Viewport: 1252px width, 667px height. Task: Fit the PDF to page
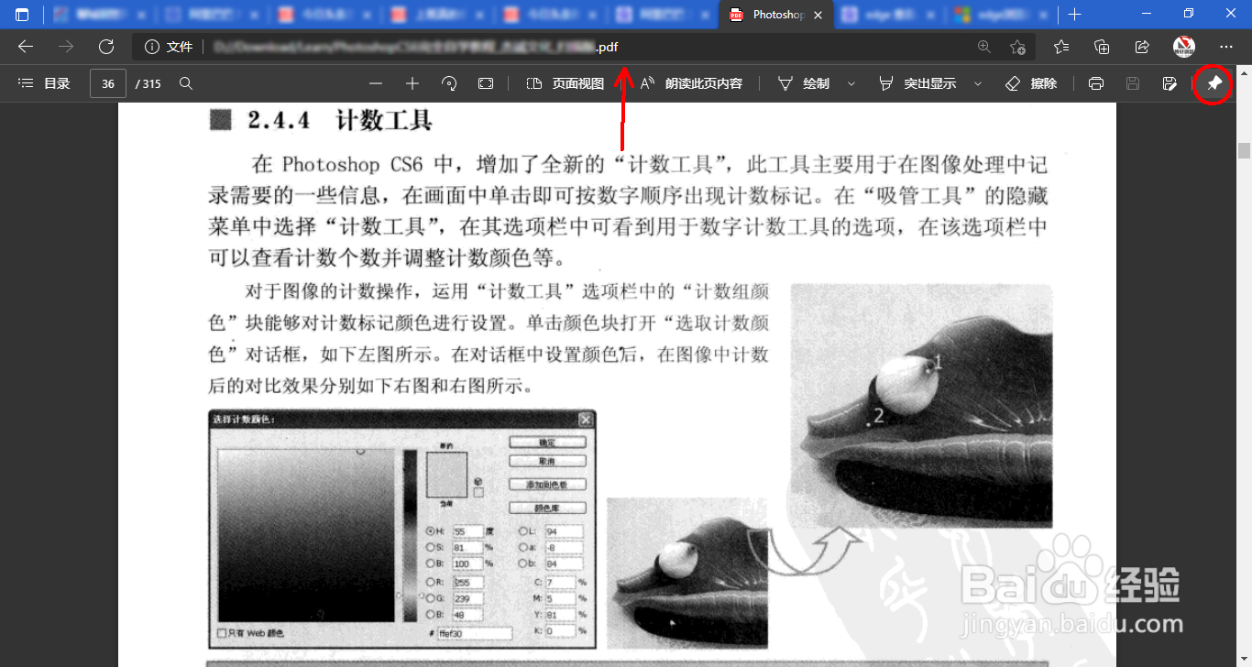tap(486, 83)
